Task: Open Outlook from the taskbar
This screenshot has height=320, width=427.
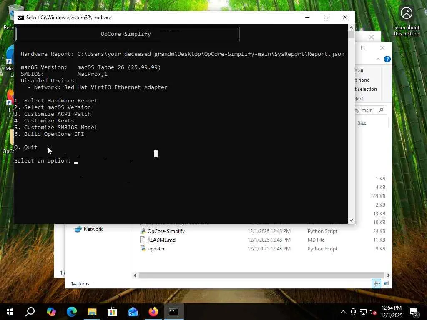Action: [x=133, y=312]
